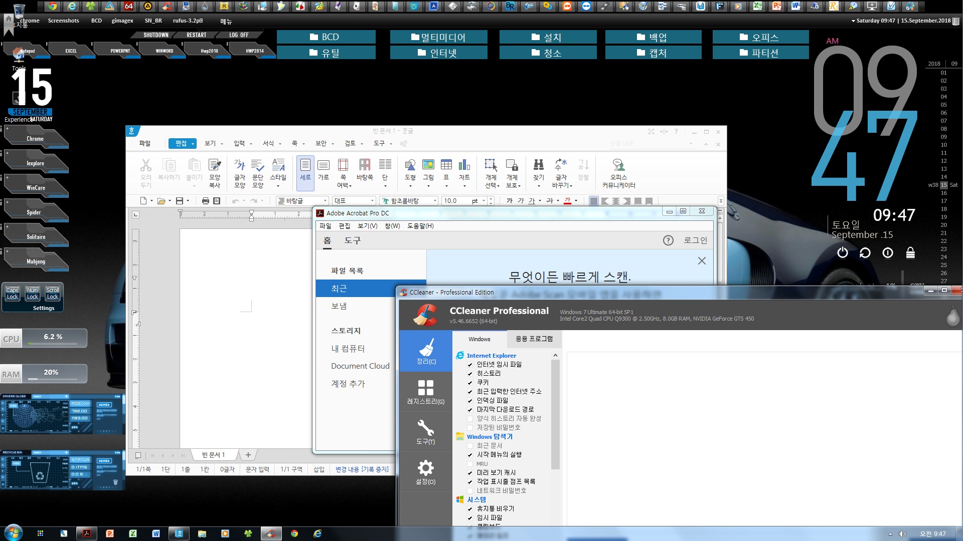Select 내 컴퓨터 in Acrobat storage list

[348, 349]
